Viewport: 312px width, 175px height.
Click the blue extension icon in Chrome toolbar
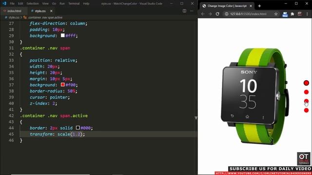point(285,14)
